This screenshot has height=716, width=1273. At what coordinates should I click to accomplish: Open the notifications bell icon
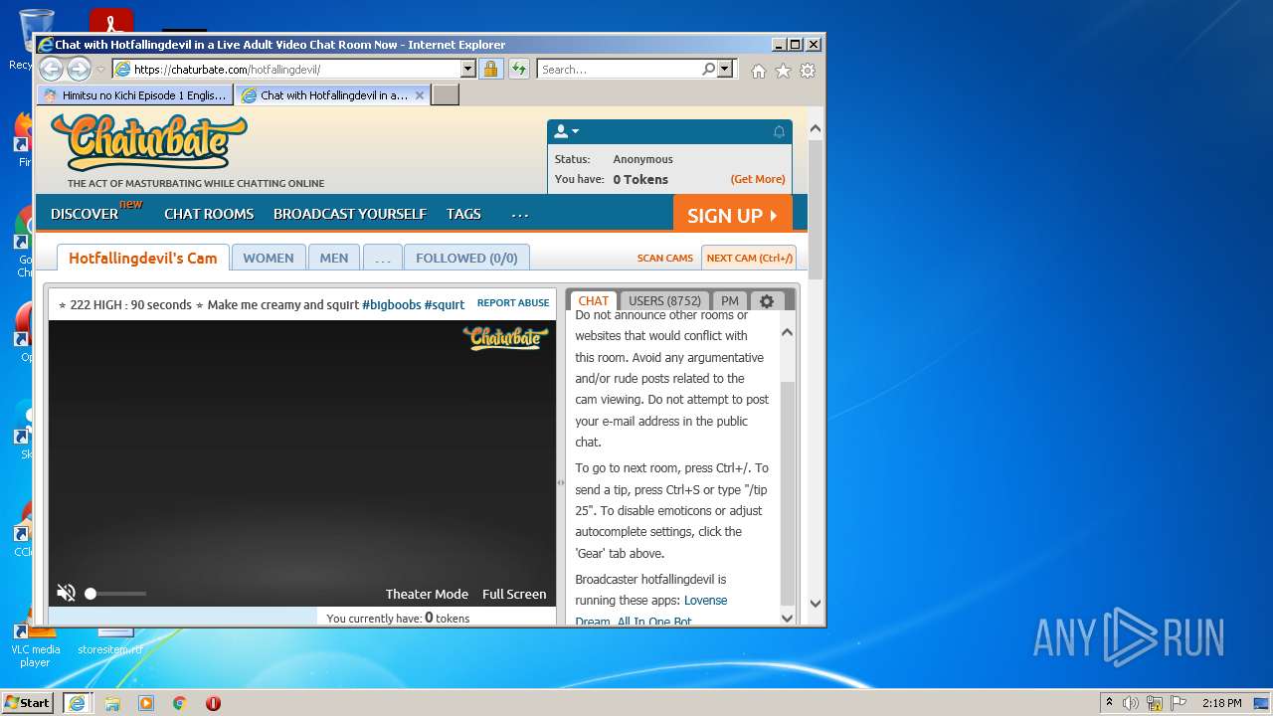pyautogui.click(x=779, y=131)
